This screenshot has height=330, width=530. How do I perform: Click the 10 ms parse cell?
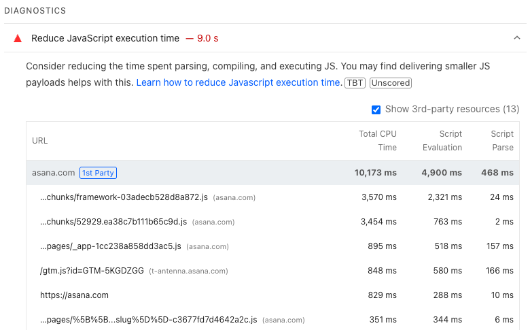(502, 295)
